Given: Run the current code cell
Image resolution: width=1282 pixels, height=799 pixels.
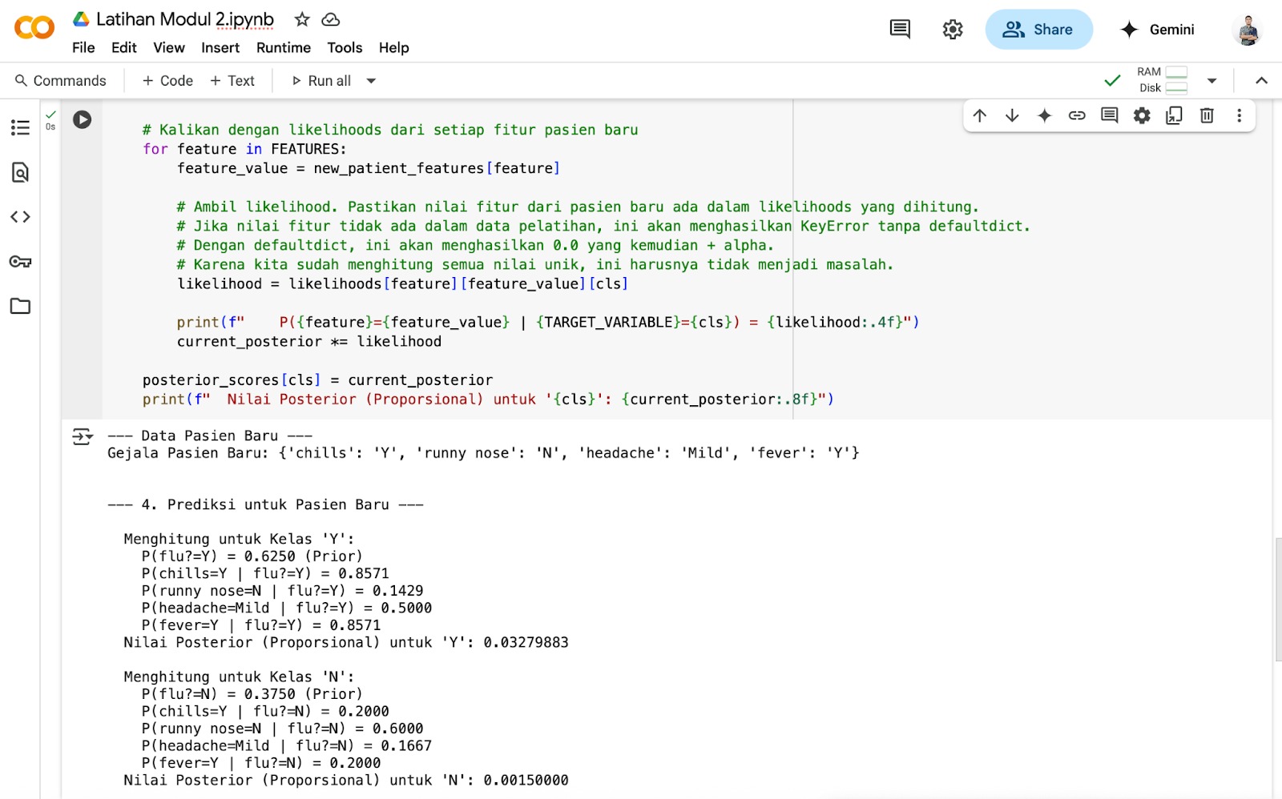Looking at the screenshot, I should (82, 119).
